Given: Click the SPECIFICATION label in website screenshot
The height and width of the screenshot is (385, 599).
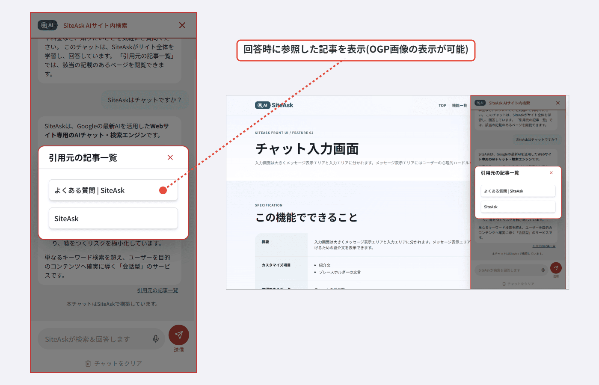Looking at the screenshot, I should 269,205.
